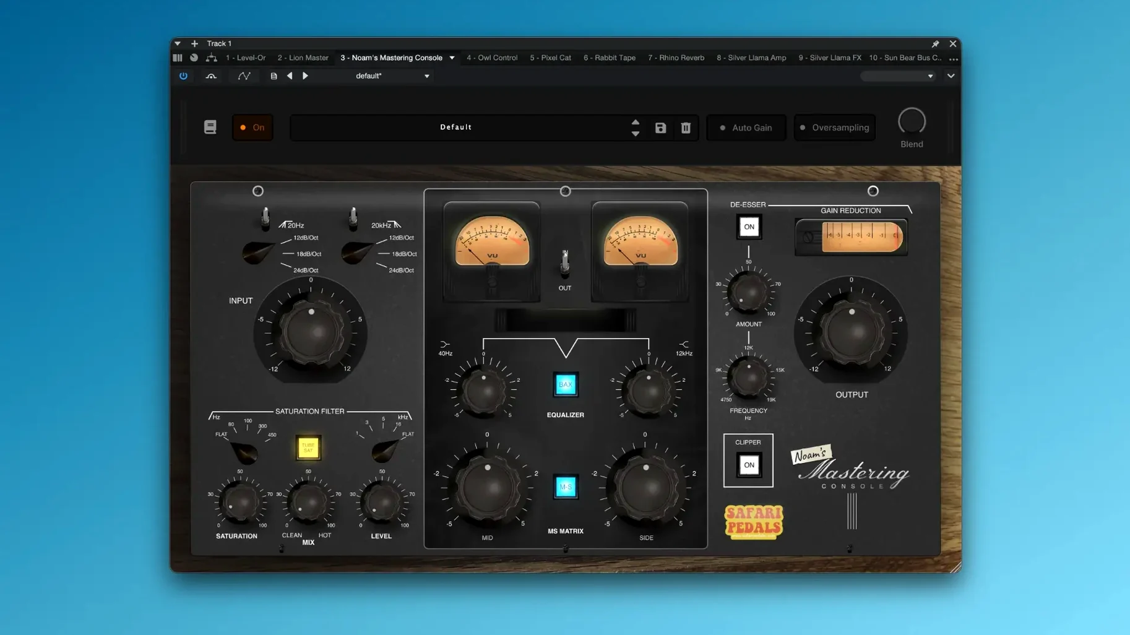Viewport: 1130px width, 635px height.
Task: Save the current preset with disk icon
Action: pos(660,128)
